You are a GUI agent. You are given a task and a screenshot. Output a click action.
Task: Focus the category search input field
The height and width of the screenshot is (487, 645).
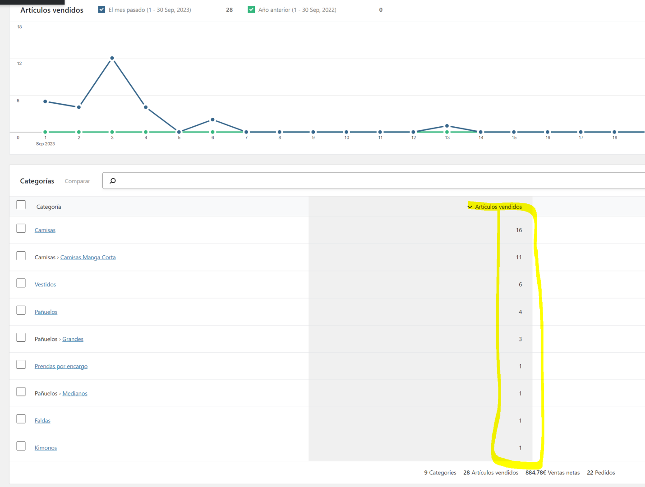click(373, 181)
